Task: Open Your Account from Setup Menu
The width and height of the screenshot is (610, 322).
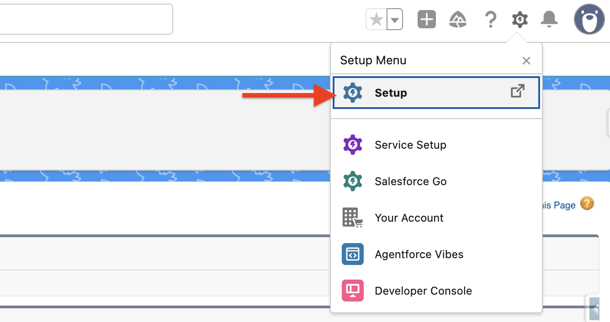Action: click(409, 218)
